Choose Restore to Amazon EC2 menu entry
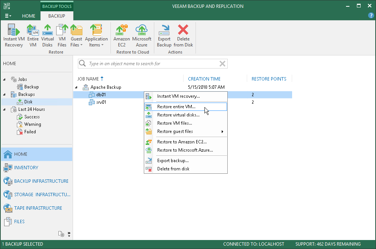 click(186, 142)
